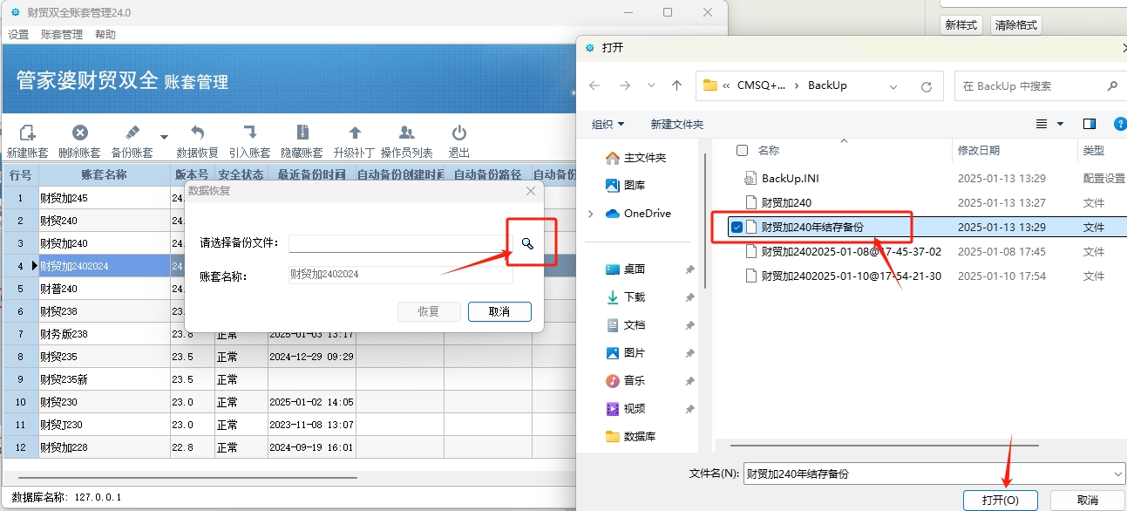Expand the recent locations chevron in 打开 dialog
The width and height of the screenshot is (1127, 511).
coord(651,86)
